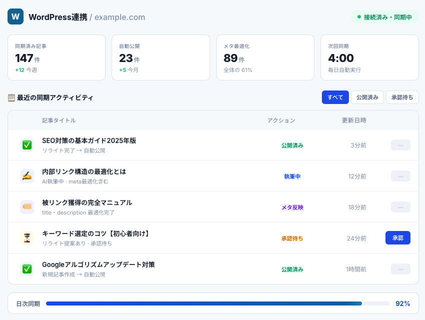This screenshot has width=425, height=320.
Task: Click the card icon beside 被リンク獲得の完全マニュアル
Action: 27,207
